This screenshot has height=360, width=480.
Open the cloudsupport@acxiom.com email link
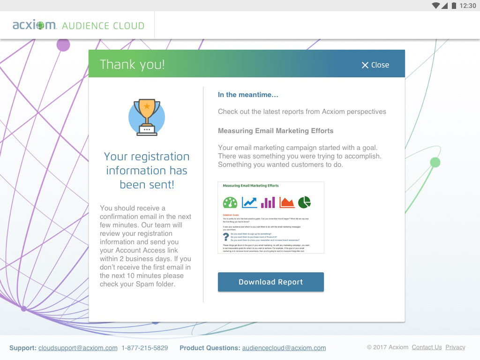tap(78, 348)
